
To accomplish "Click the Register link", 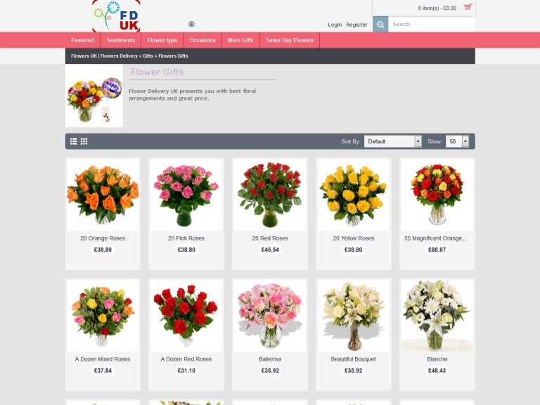I will 356,25.
